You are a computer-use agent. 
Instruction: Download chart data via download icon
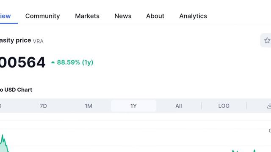click(x=269, y=106)
